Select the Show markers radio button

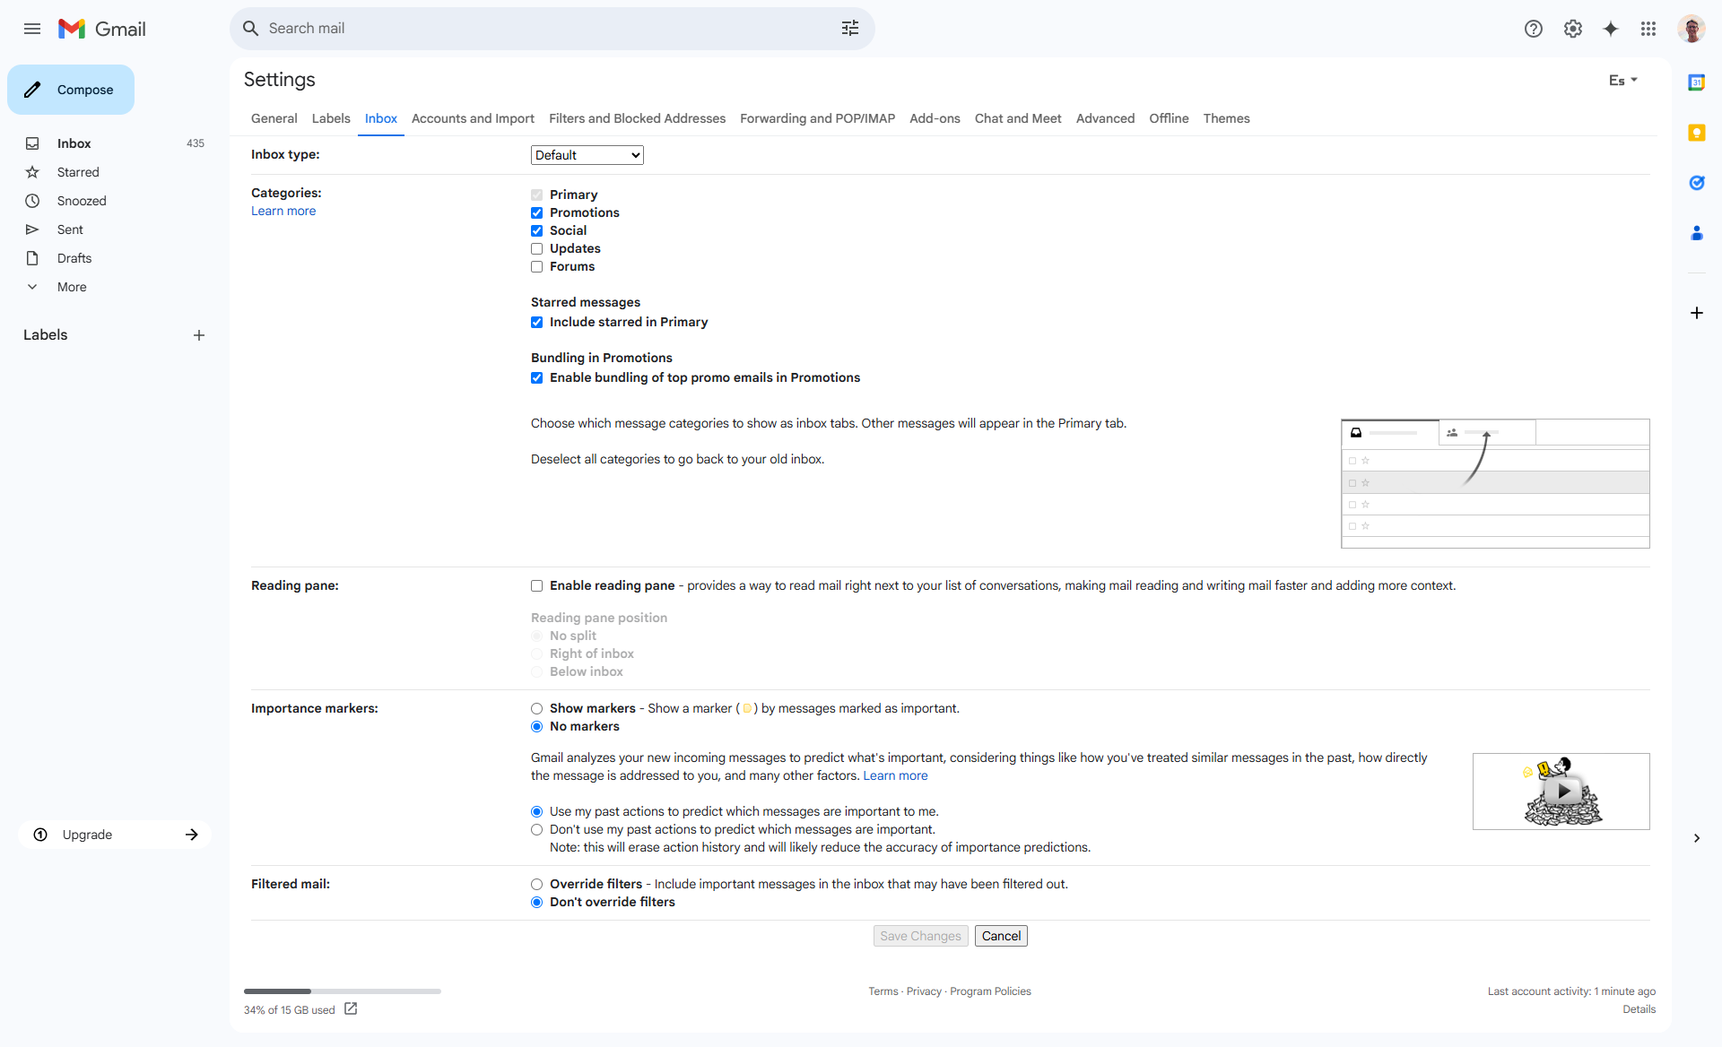pos(537,708)
